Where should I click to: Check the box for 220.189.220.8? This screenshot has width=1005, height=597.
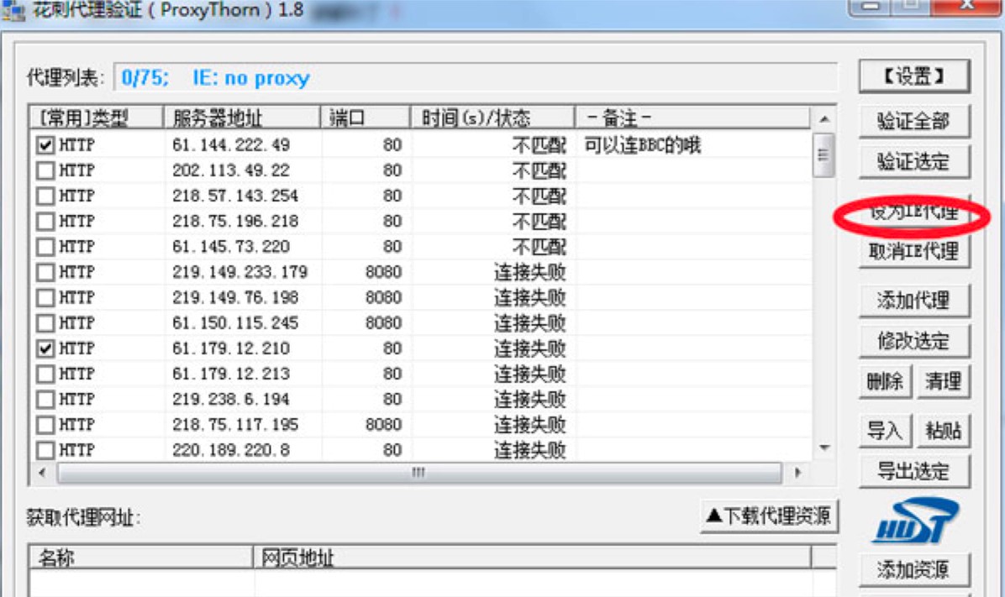tap(45, 450)
